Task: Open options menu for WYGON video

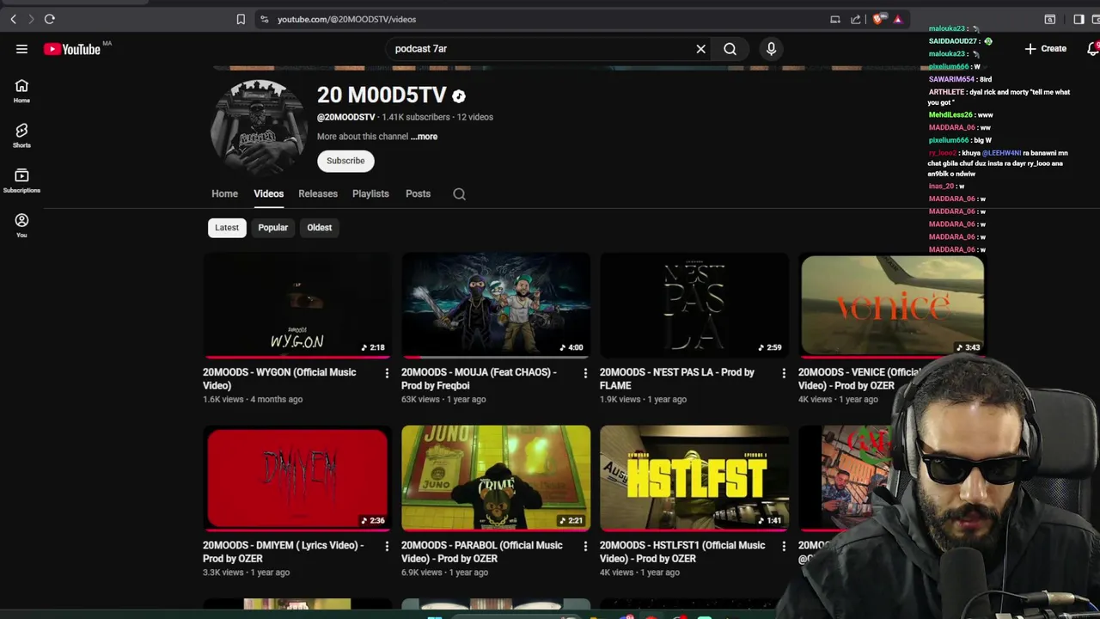Action: coord(387,373)
